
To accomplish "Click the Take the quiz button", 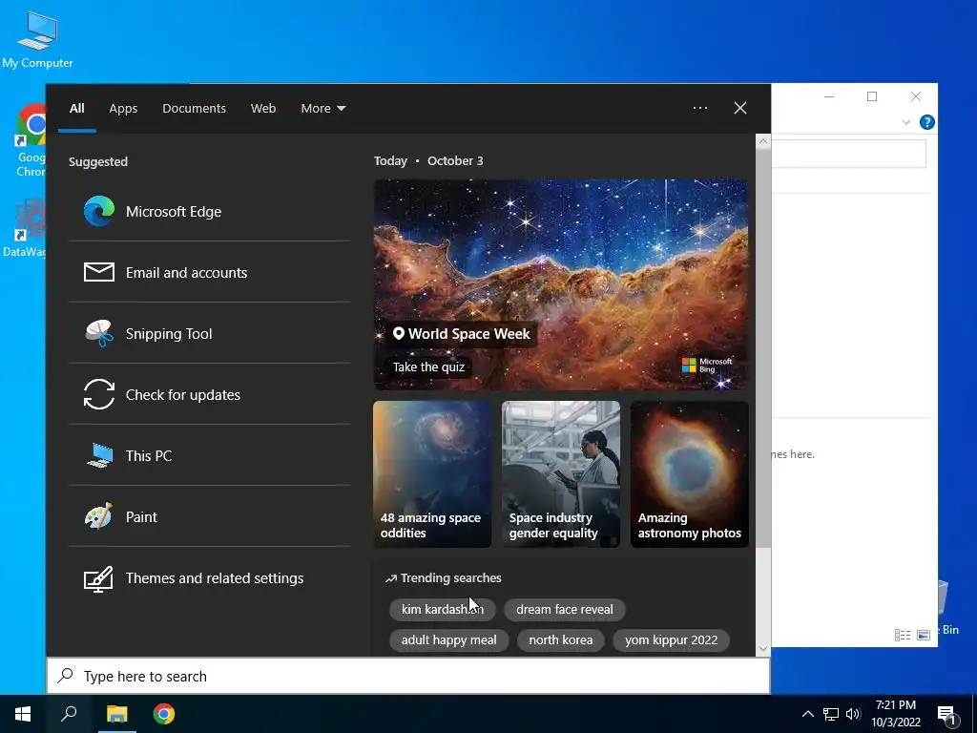I will [x=428, y=366].
